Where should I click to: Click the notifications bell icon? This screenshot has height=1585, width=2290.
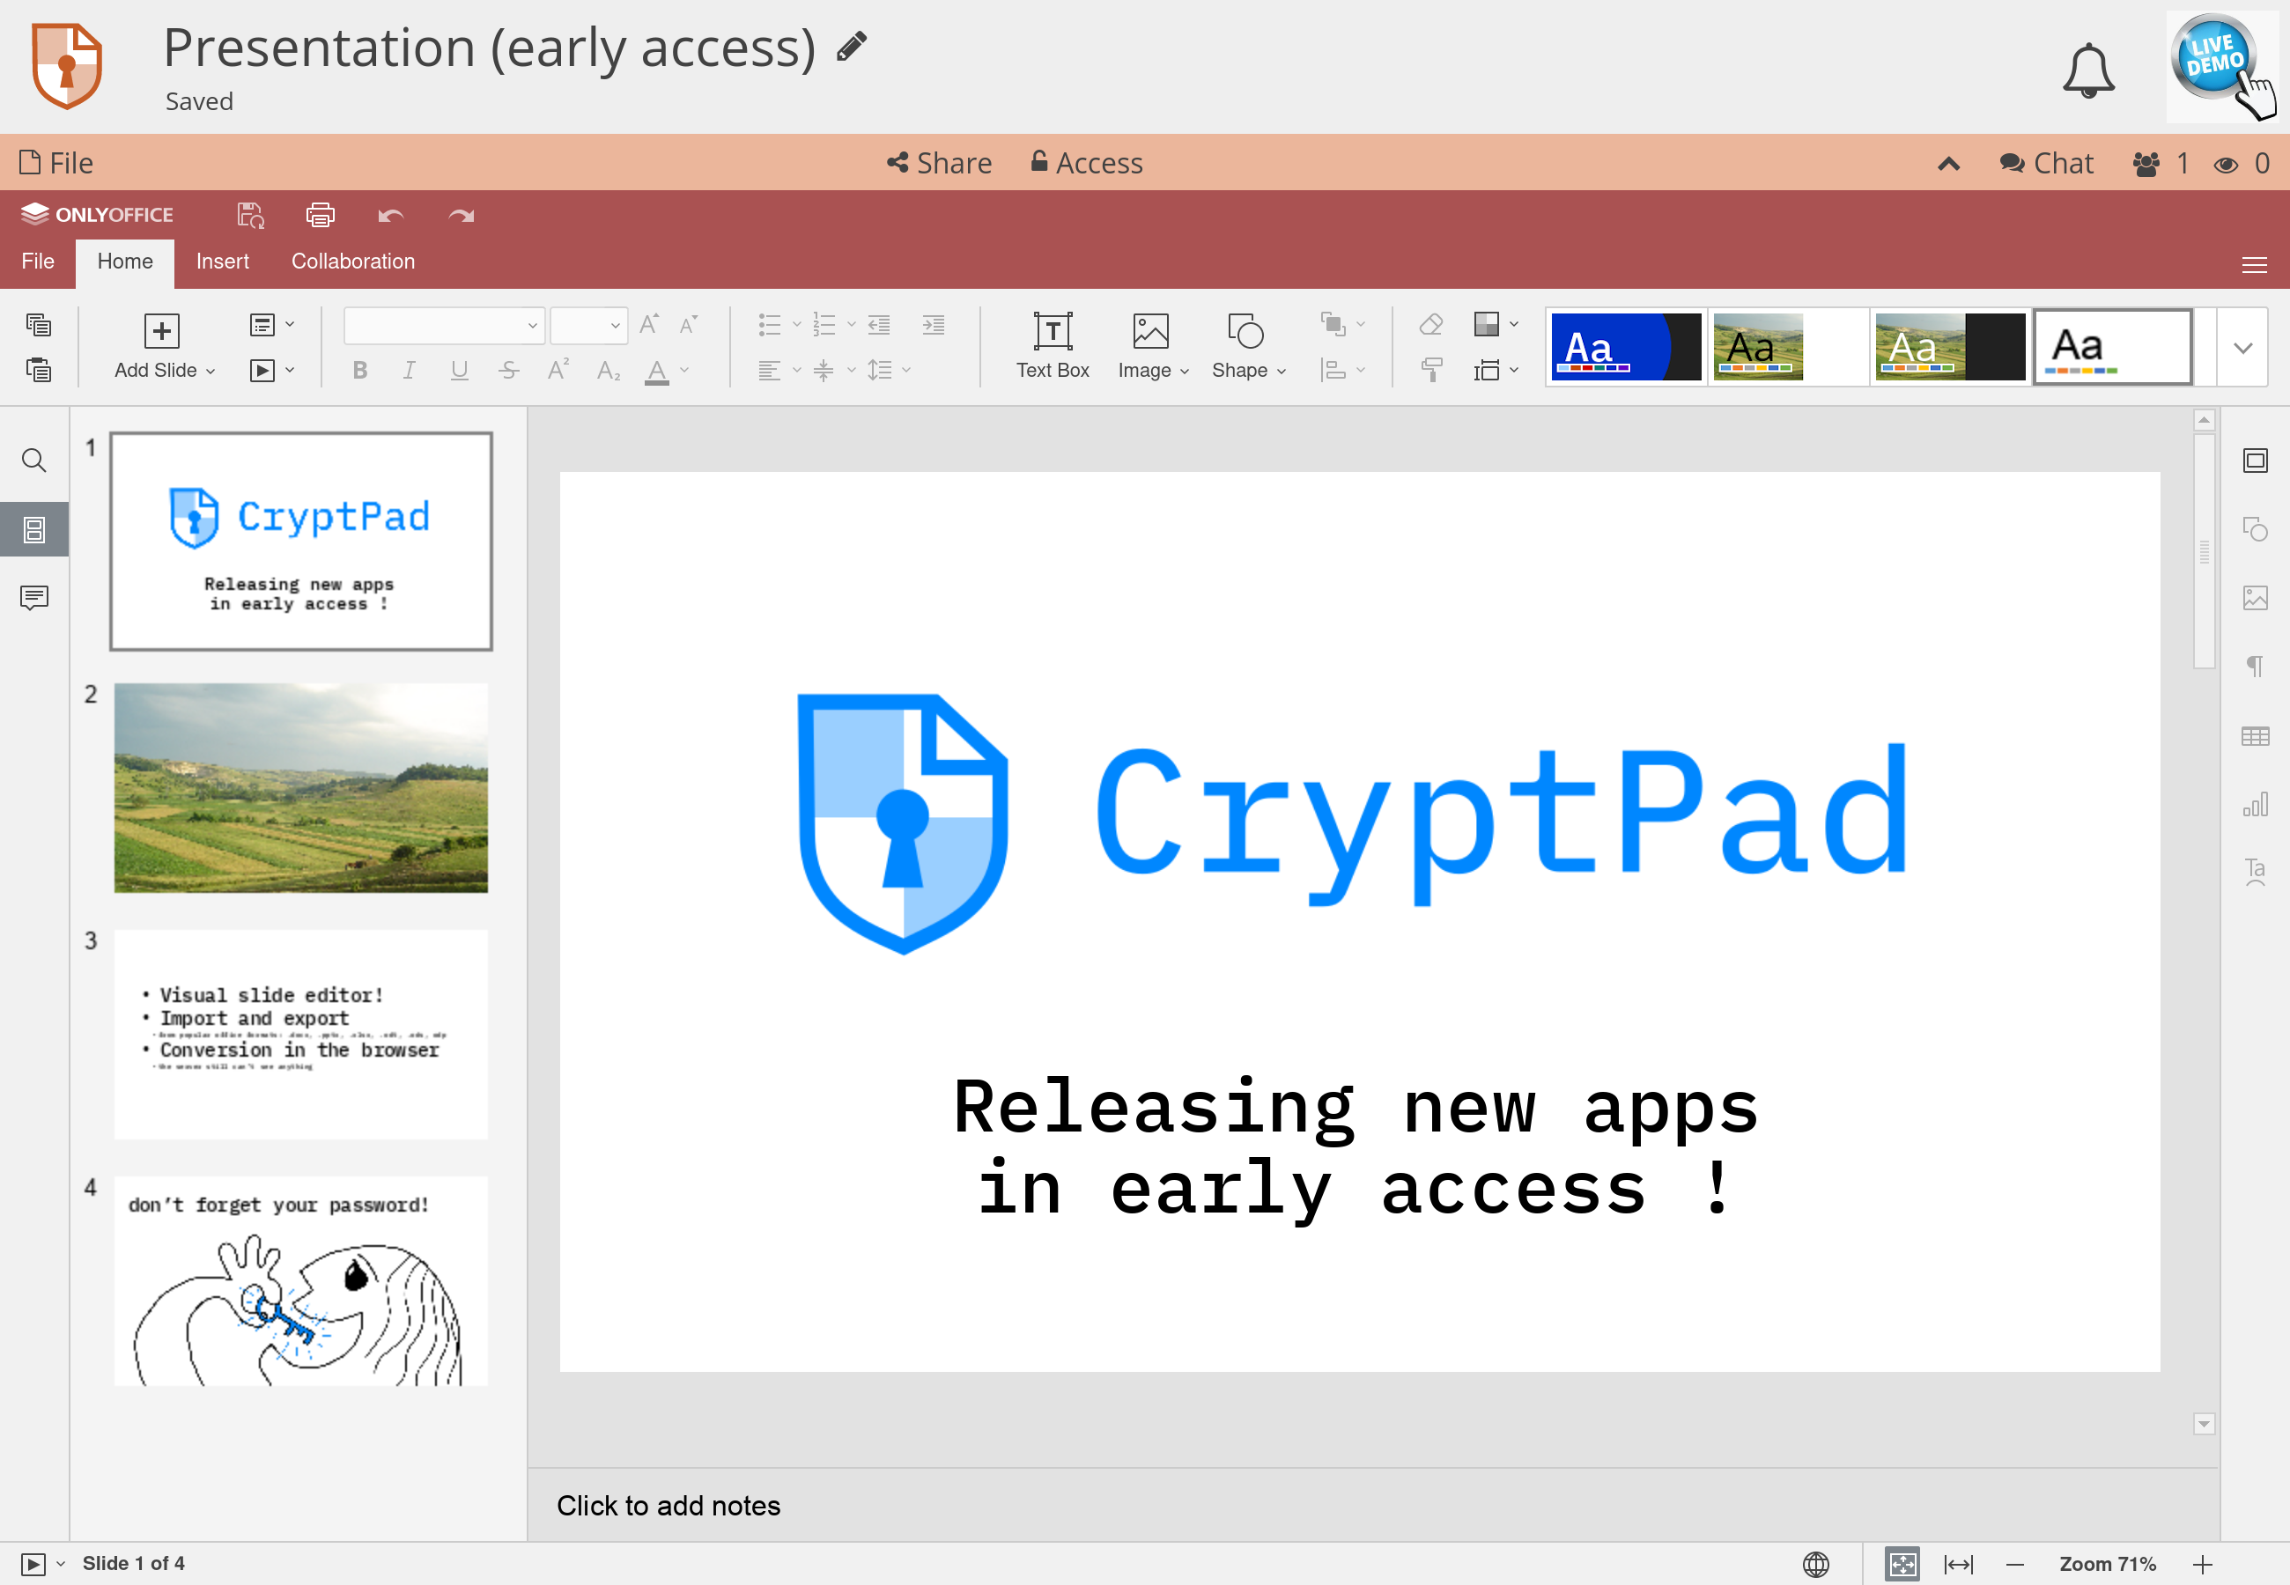pos(2088,70)
